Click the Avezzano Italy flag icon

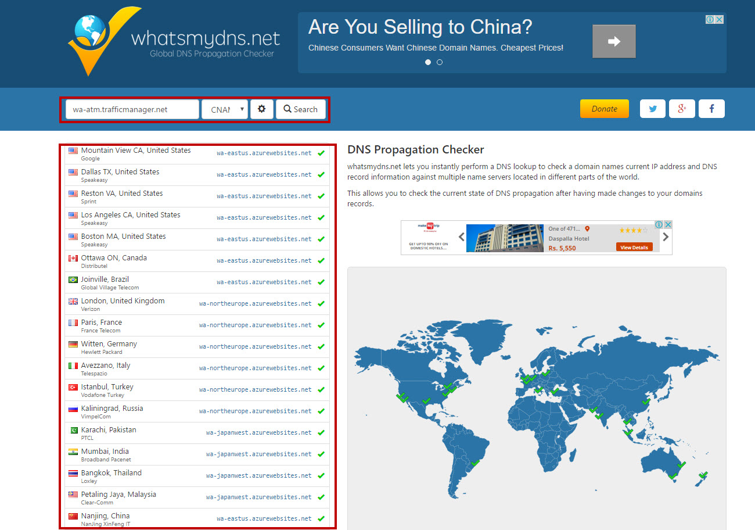tap(73, 366)
